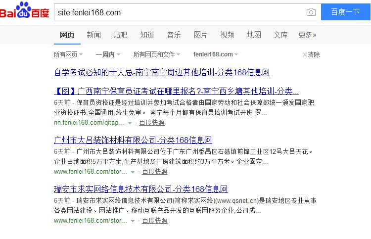The width and height of the screenshot is (371, 239).
Task: Open the 一周内 time filter dropdown
Action: click(108, 54)
